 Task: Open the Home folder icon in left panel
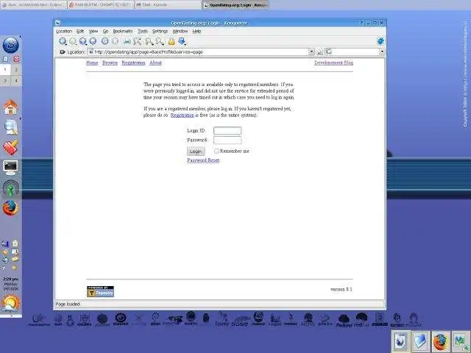point(10,107)
